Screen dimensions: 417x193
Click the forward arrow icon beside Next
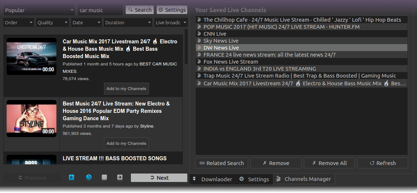(120, 177)
